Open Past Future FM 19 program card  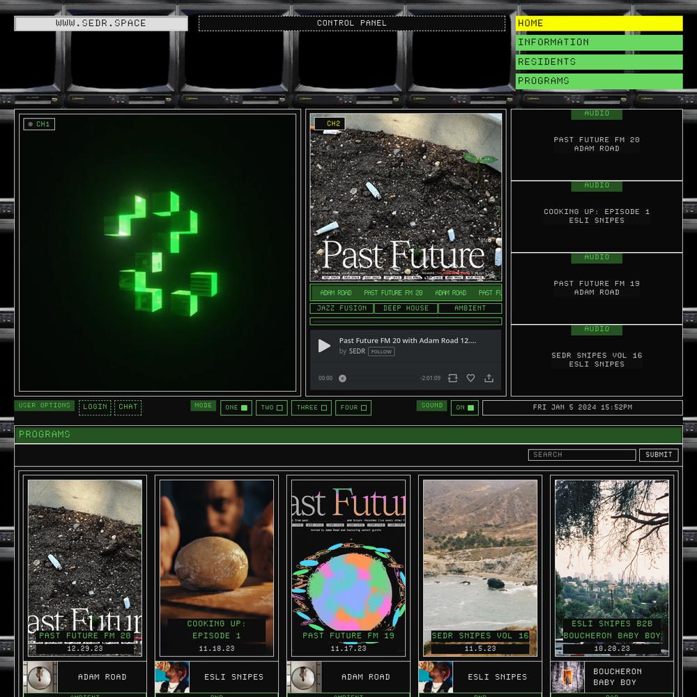pos(348,567)
